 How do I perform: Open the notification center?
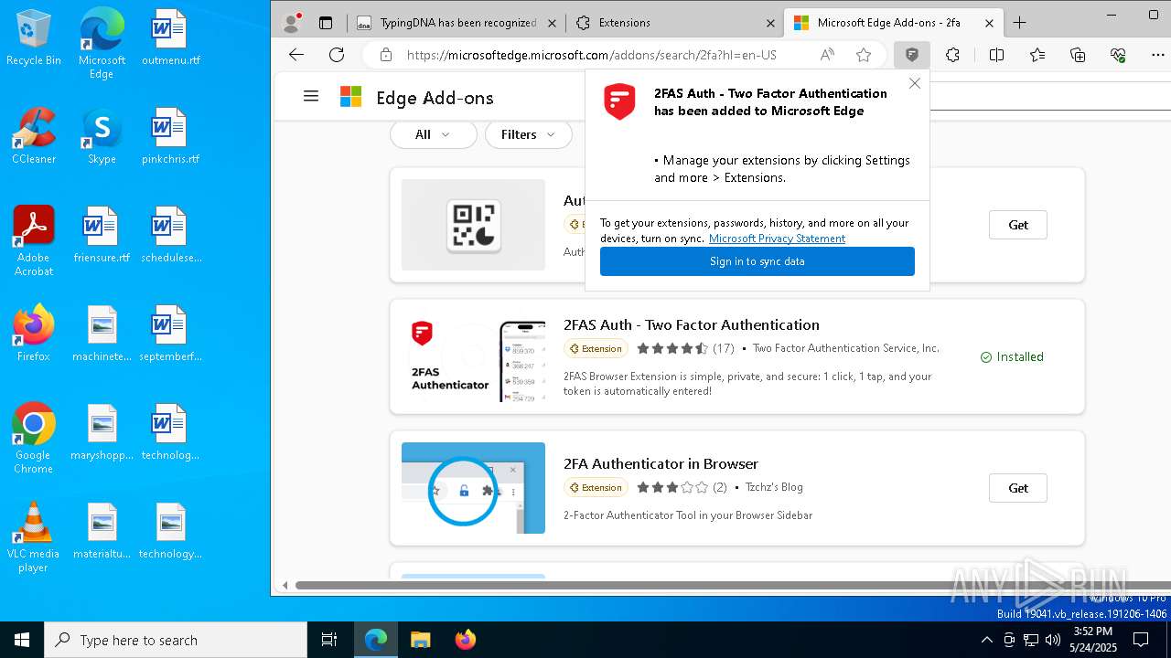(x=1141, y=640)
